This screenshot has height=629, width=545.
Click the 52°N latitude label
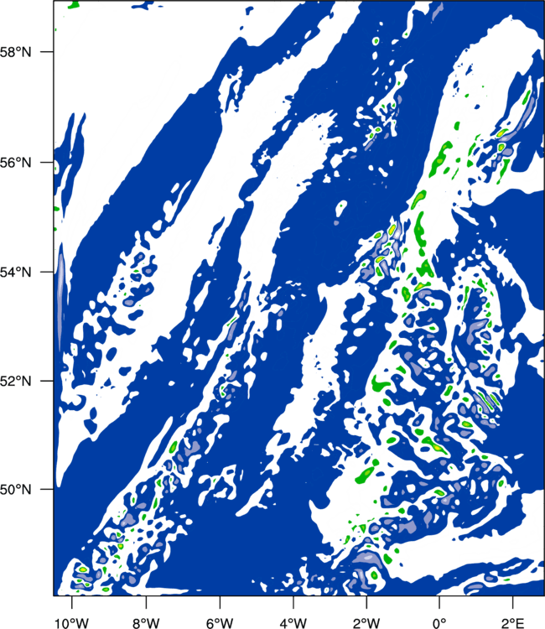click(16, 381)
